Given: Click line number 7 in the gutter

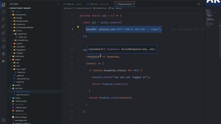Looking at the screenshot, I should tap(72, 29).
